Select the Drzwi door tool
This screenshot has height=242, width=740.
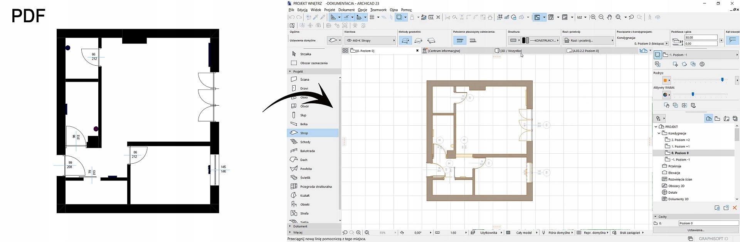[x=304, y=88]
